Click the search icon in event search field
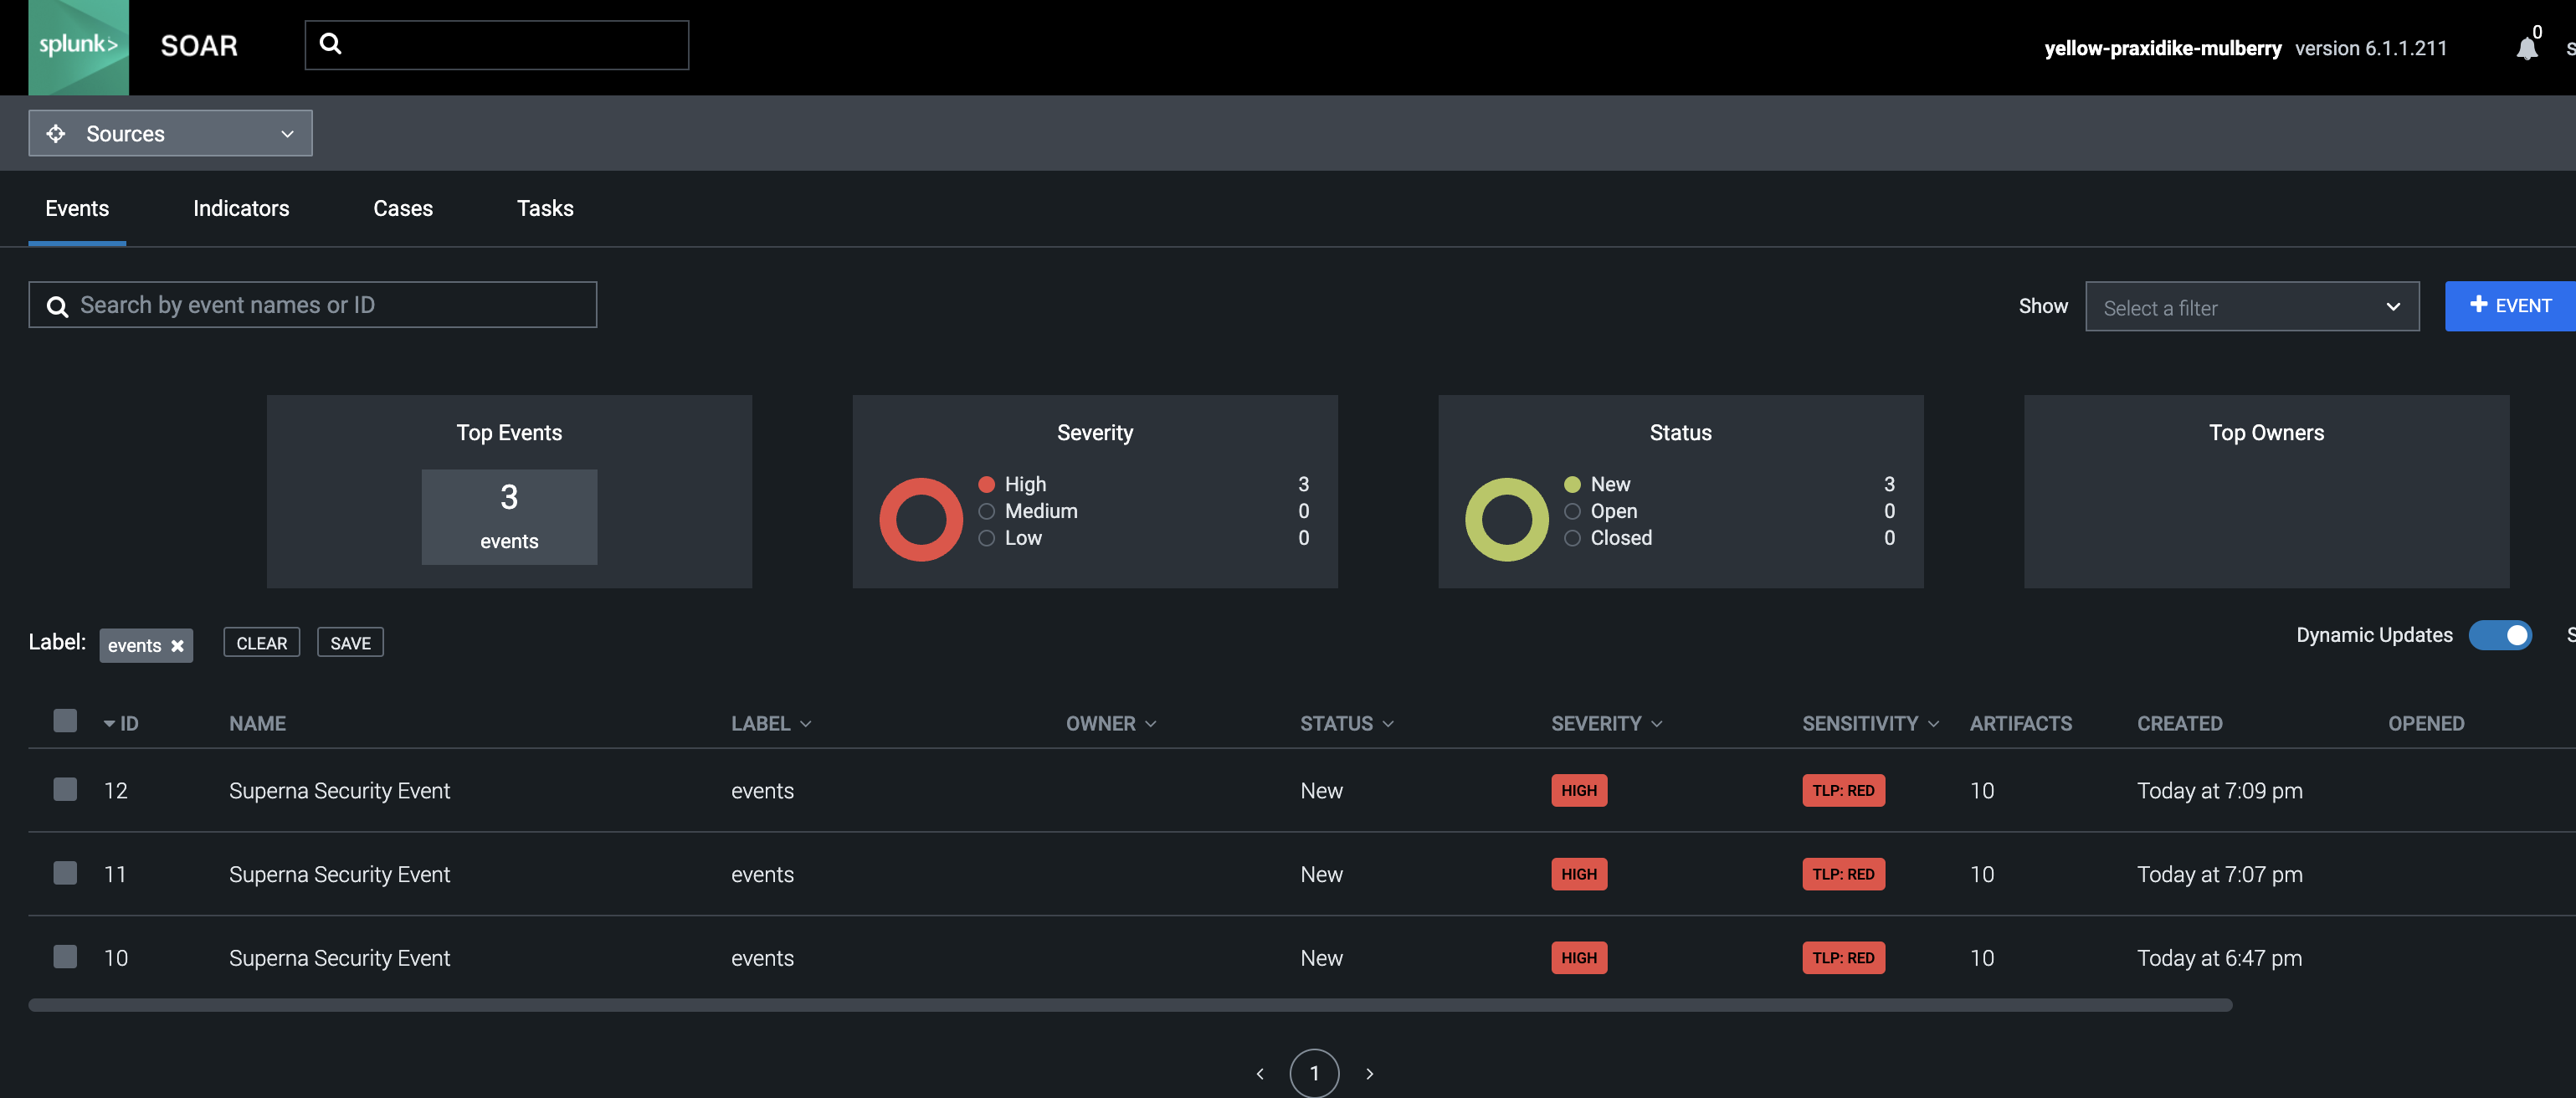 pos(57,306)
